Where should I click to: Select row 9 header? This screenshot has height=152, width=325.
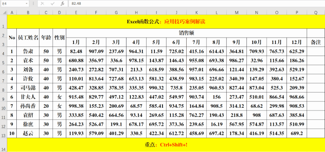pos(3,97)
